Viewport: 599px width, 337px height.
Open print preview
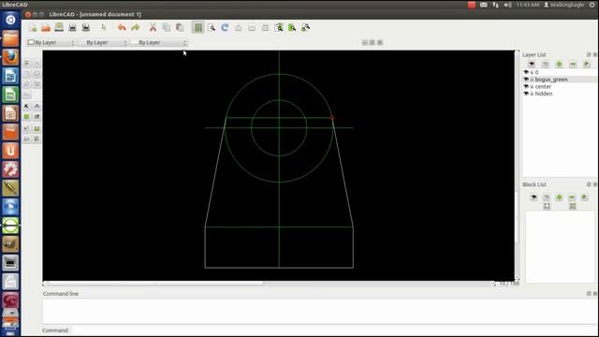coord(85,27)
